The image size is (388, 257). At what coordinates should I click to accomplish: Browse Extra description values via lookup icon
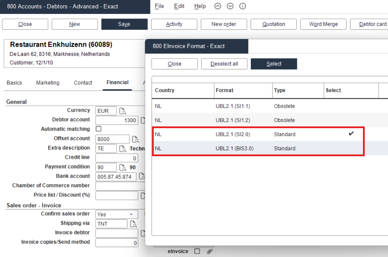123,149
